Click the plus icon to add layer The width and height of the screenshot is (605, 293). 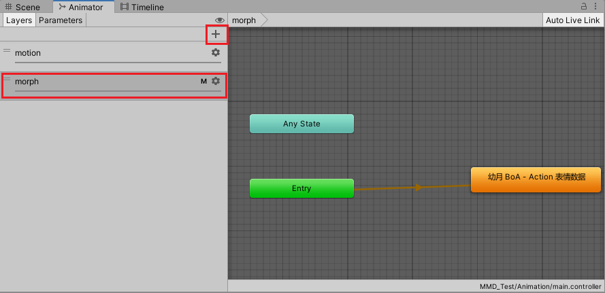[x=216, y=34]
